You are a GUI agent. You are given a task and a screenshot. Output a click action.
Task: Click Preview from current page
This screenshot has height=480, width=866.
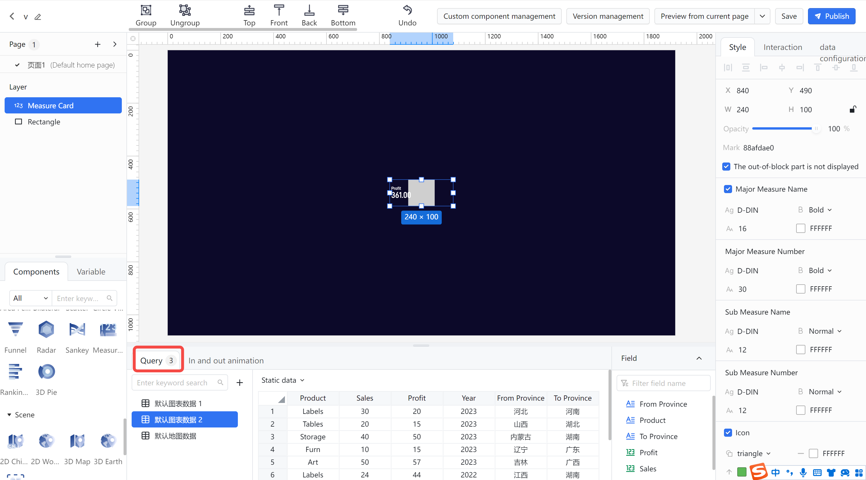[705, 16]
